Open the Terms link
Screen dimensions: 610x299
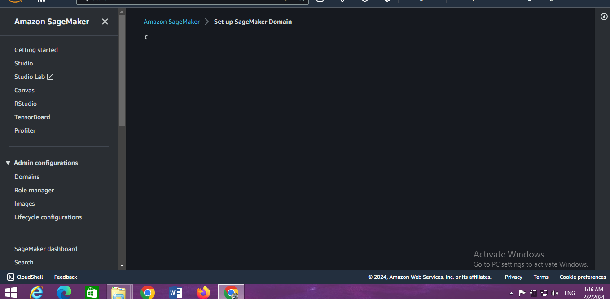(x=541, y=277)
